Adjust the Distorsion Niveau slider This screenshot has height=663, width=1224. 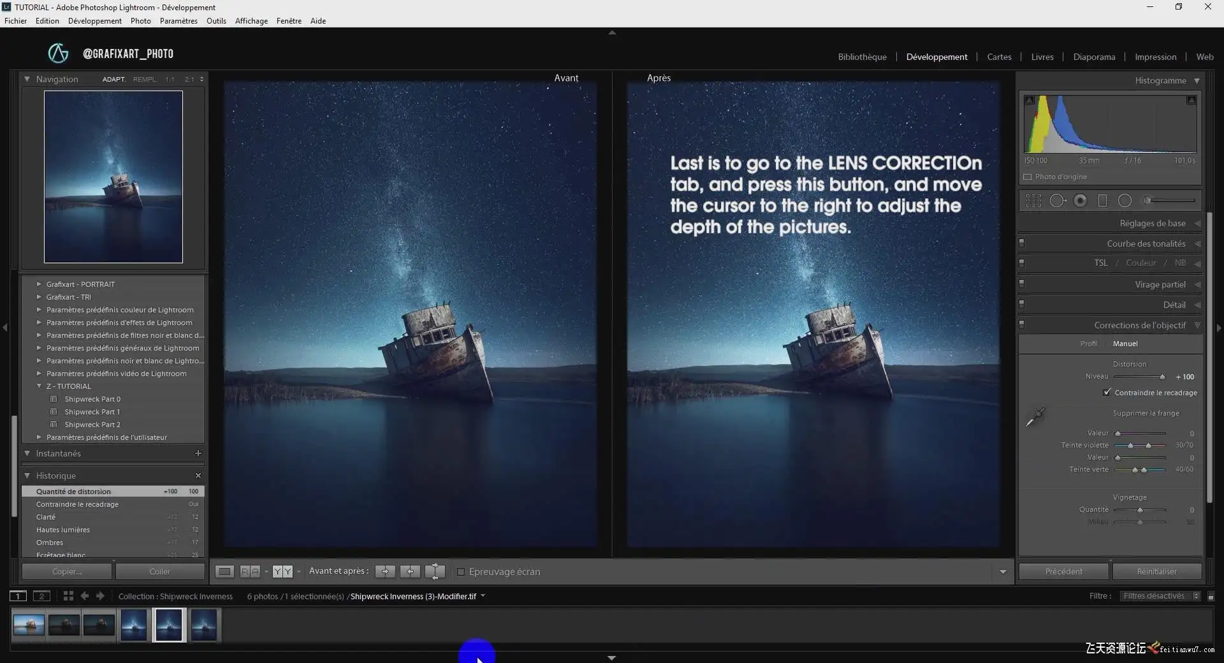[x=1162, y=377]
